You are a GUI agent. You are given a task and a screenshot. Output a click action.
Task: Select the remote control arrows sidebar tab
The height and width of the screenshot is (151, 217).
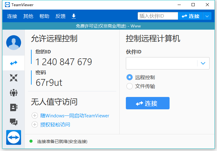pos(14,63)
